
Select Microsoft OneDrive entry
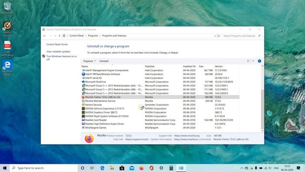coord(160,82)
